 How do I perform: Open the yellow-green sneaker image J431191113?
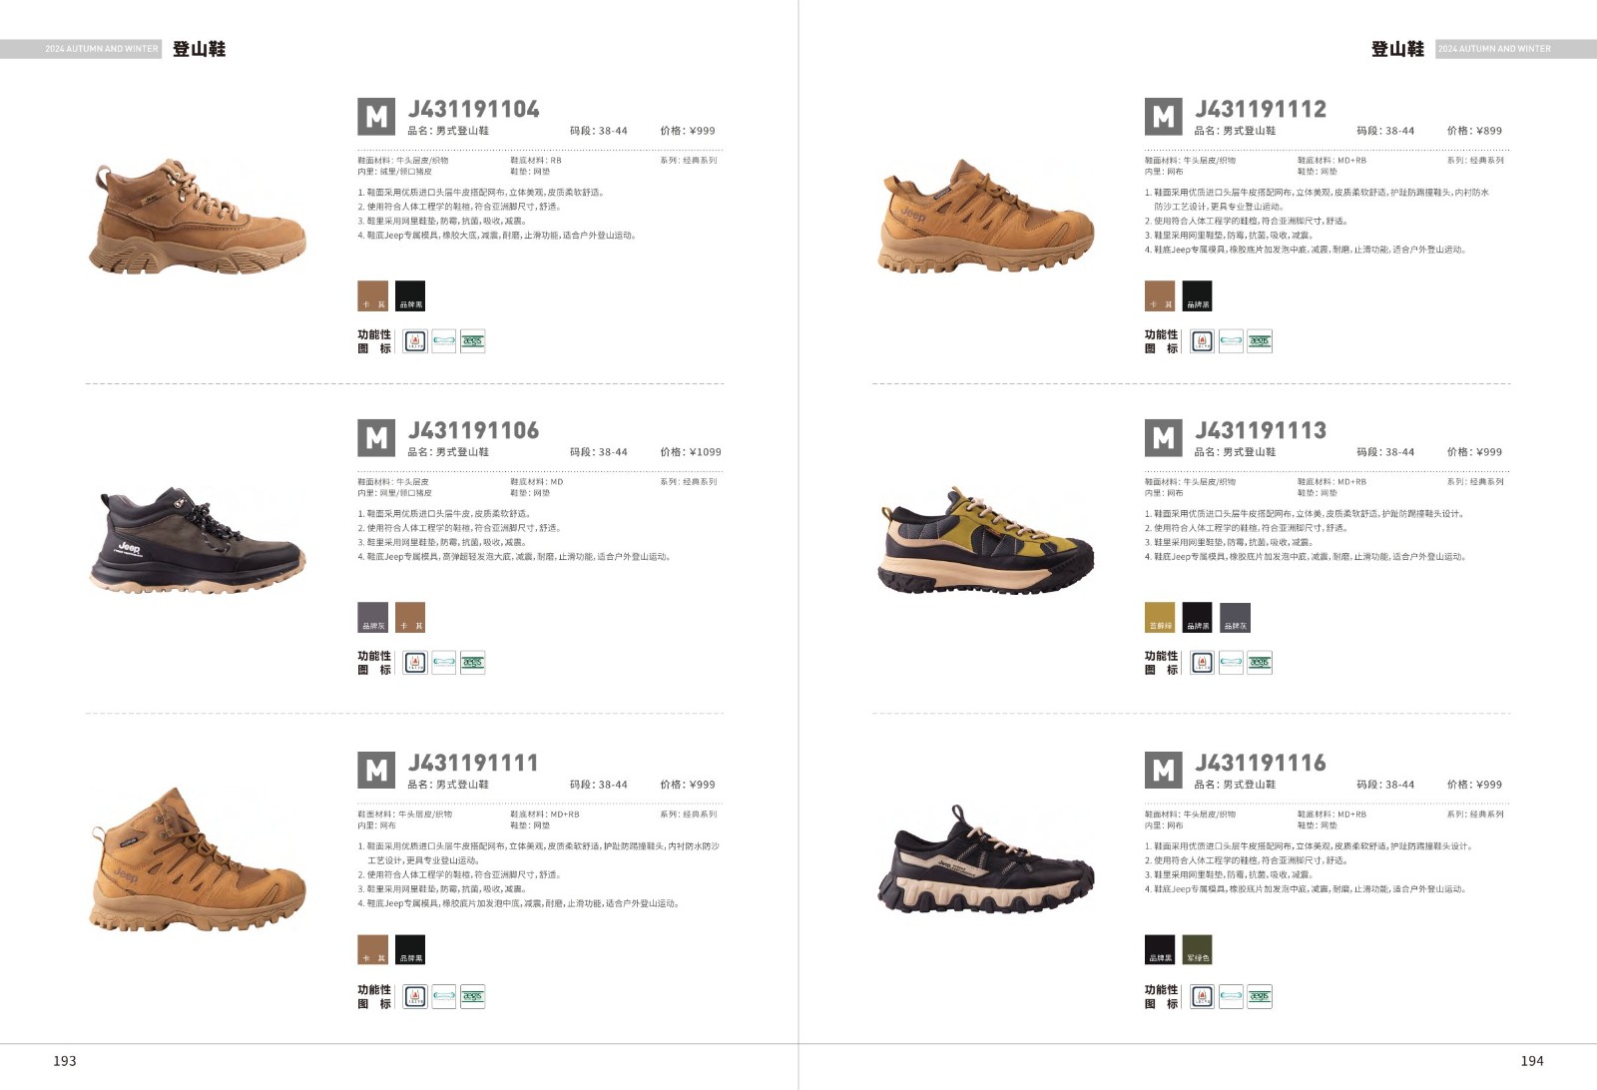coord(986,540)
